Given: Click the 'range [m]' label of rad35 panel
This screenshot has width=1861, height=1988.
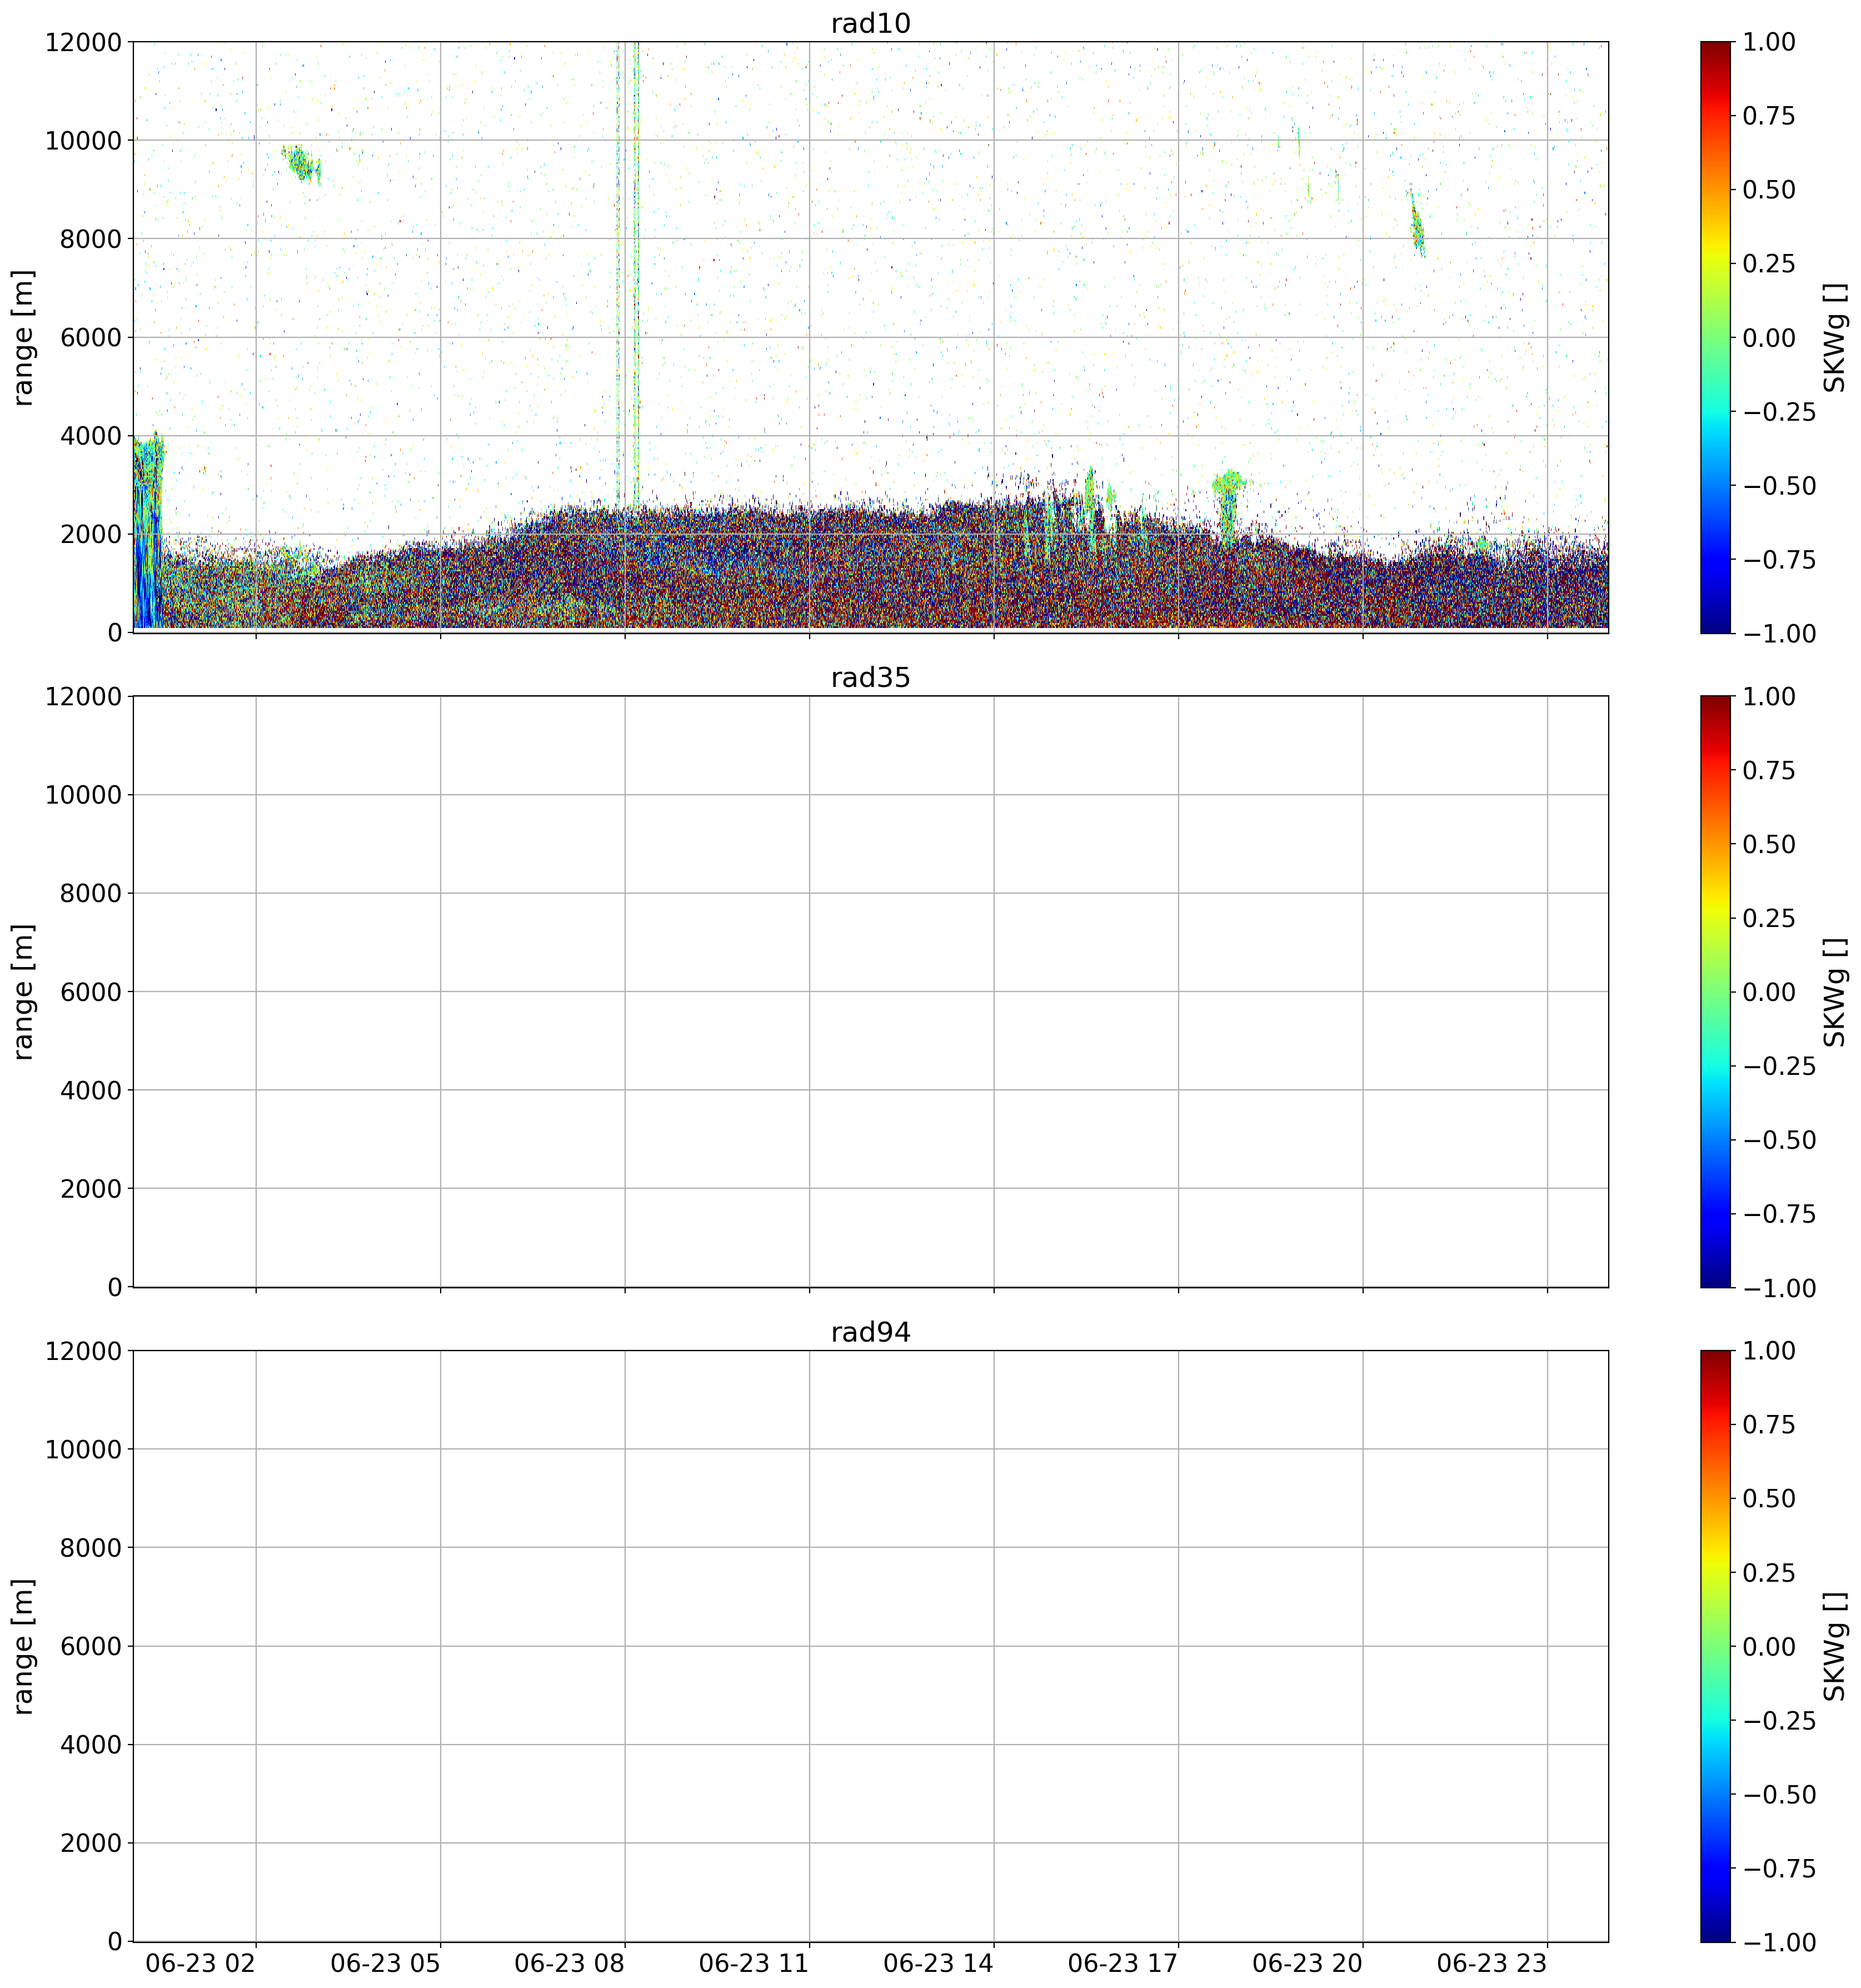Looking at the screenshot, I should (x=23, y=992).
